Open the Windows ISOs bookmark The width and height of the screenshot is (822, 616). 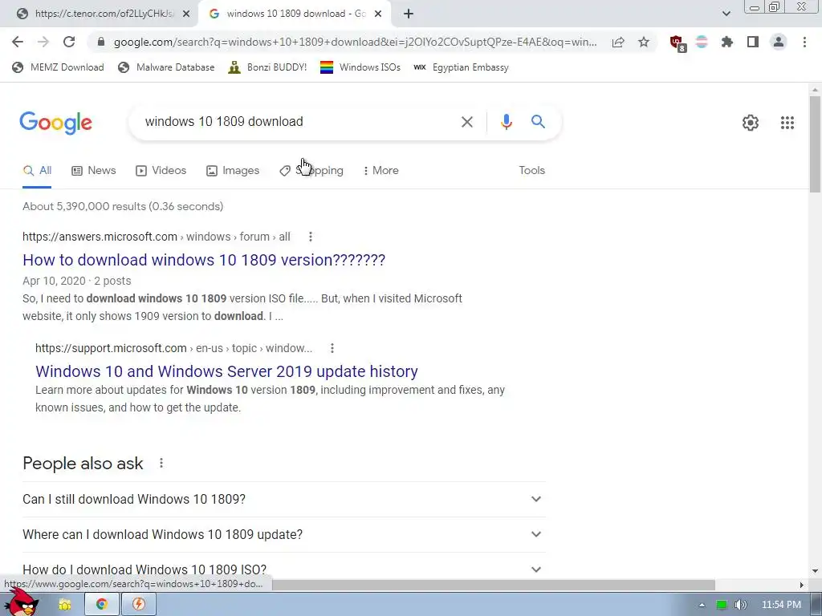[x=360, y=67]
